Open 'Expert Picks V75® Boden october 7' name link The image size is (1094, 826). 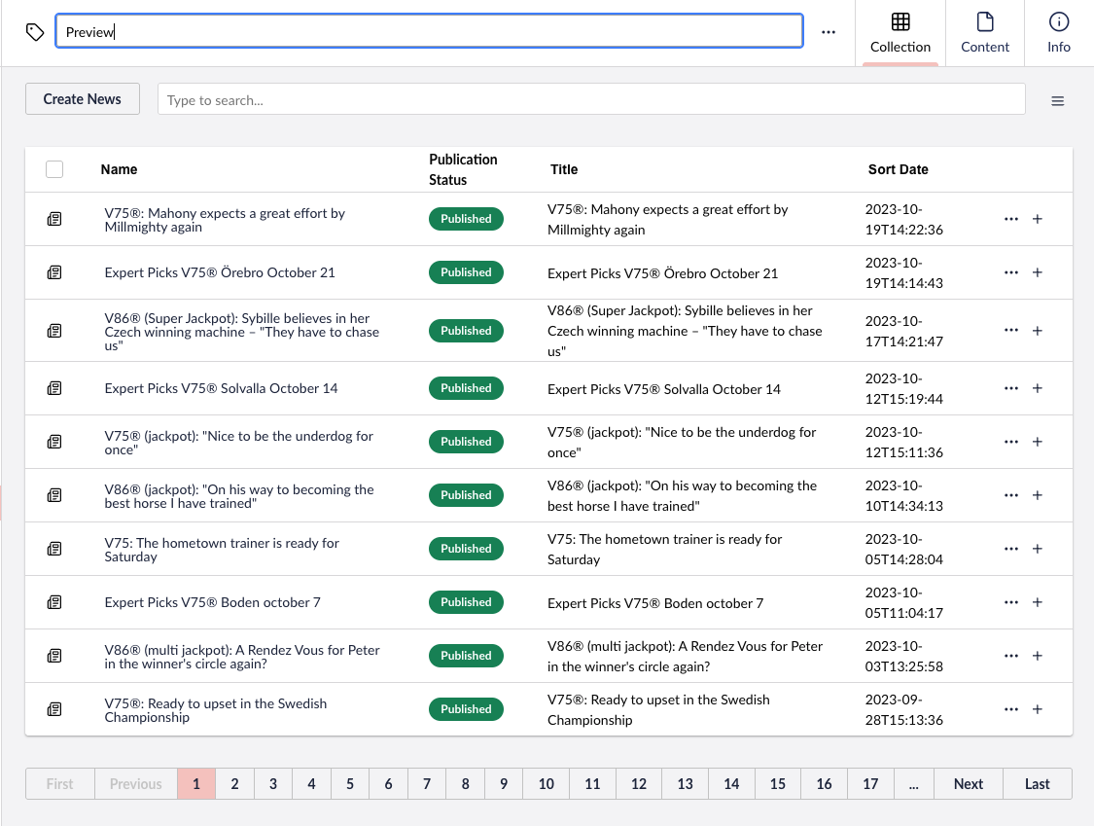pos(213,602)
